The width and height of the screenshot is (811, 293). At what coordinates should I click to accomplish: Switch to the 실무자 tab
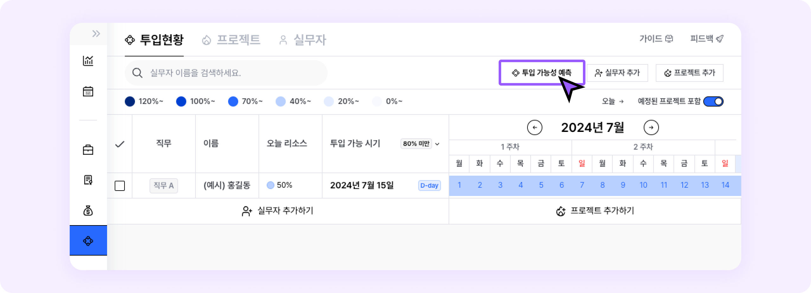303,40
